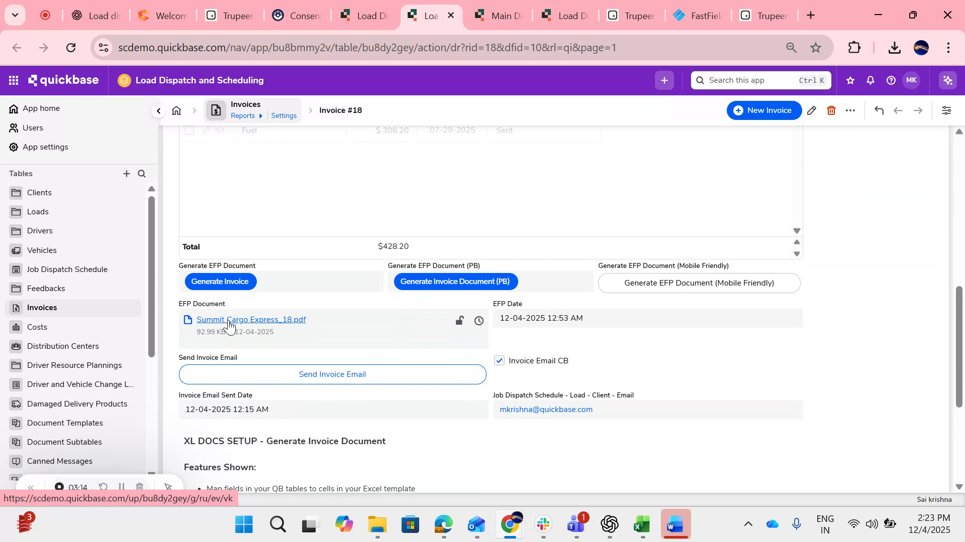Image resolution: width=965 pixels, height=542 pixels.
Task: Open the mkrishna@quickbase.com email link
Action: point(546,409)
